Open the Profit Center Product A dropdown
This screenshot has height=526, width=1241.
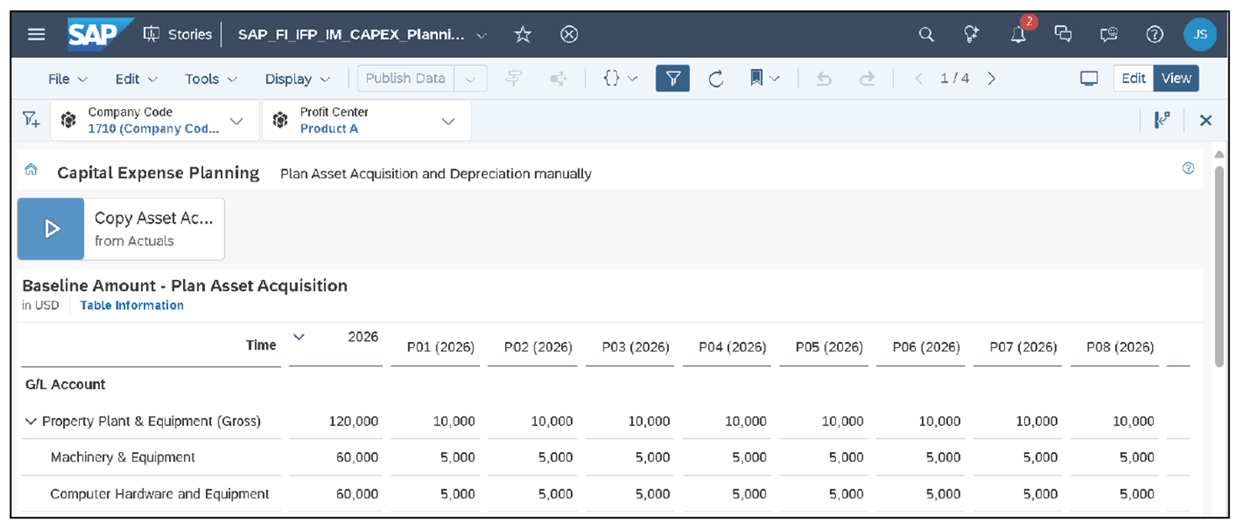click(448, 119)
